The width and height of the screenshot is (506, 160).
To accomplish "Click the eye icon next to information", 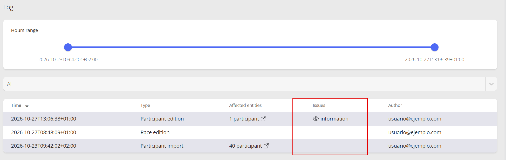I will point(316,119).
